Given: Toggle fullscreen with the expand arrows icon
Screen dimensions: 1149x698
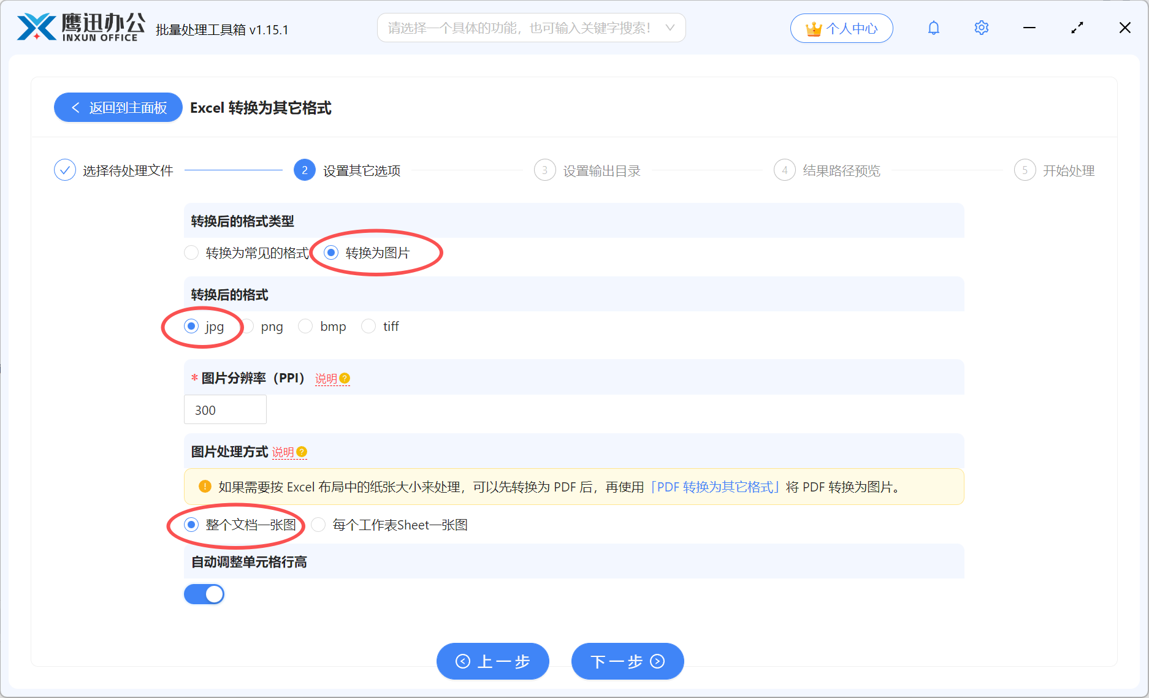Looking at the screenshot, I should tap(1077, 28).
